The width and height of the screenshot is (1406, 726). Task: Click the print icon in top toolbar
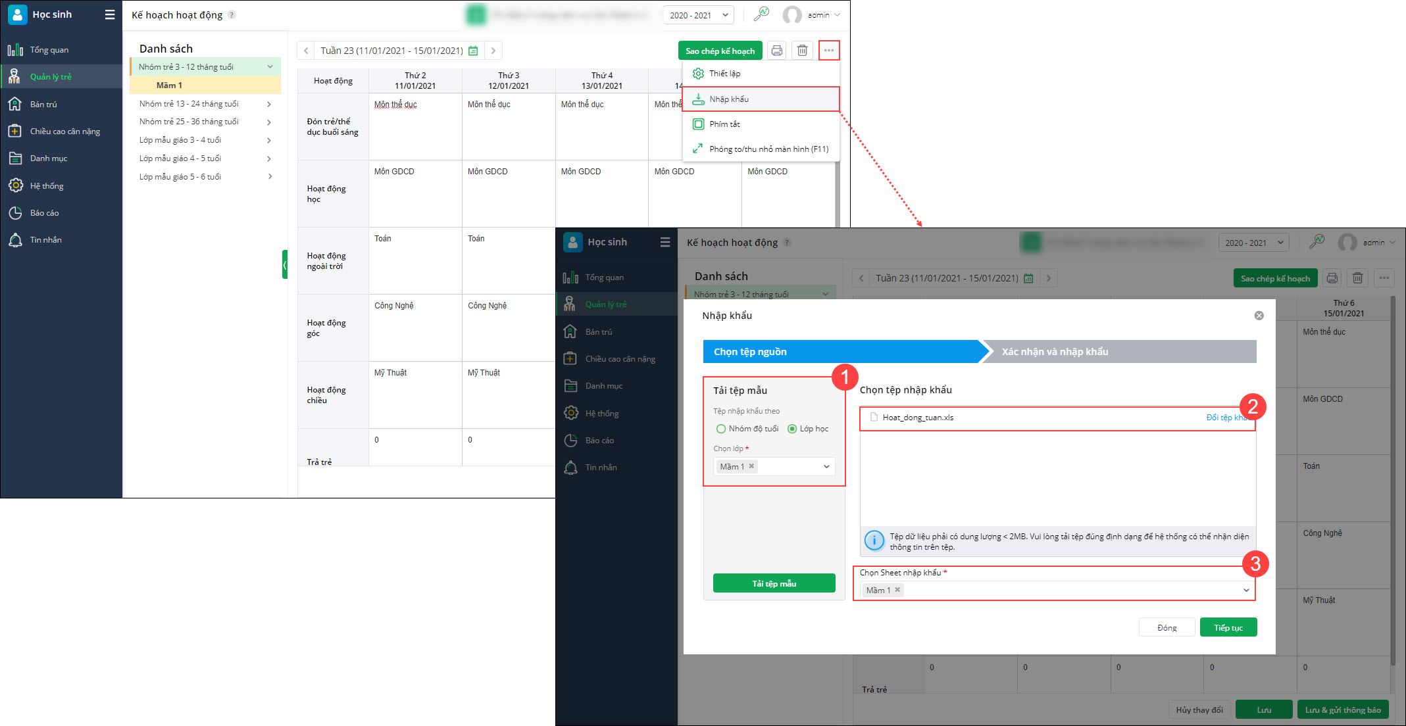[x=777, y=51]
